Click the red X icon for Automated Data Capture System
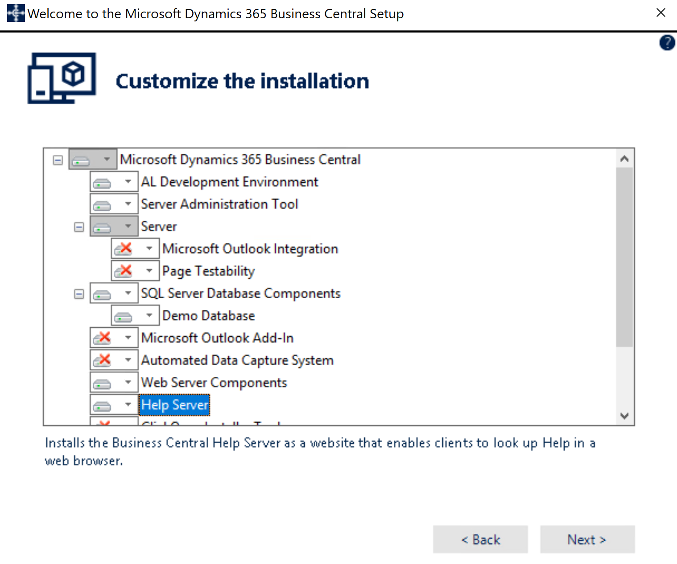The image size is (677, 564). (x=102, y=360)
